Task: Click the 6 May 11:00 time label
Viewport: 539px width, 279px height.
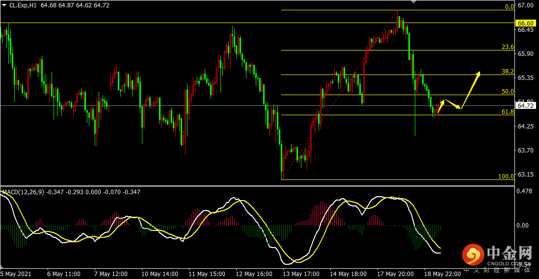Action: (x=64, y=274)
